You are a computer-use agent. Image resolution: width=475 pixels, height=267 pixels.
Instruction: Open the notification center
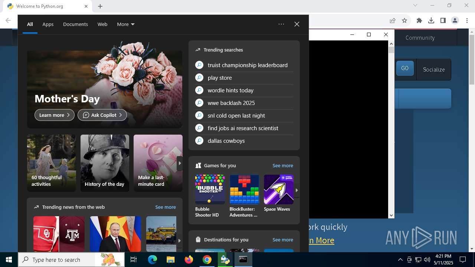tap(463, 260)
